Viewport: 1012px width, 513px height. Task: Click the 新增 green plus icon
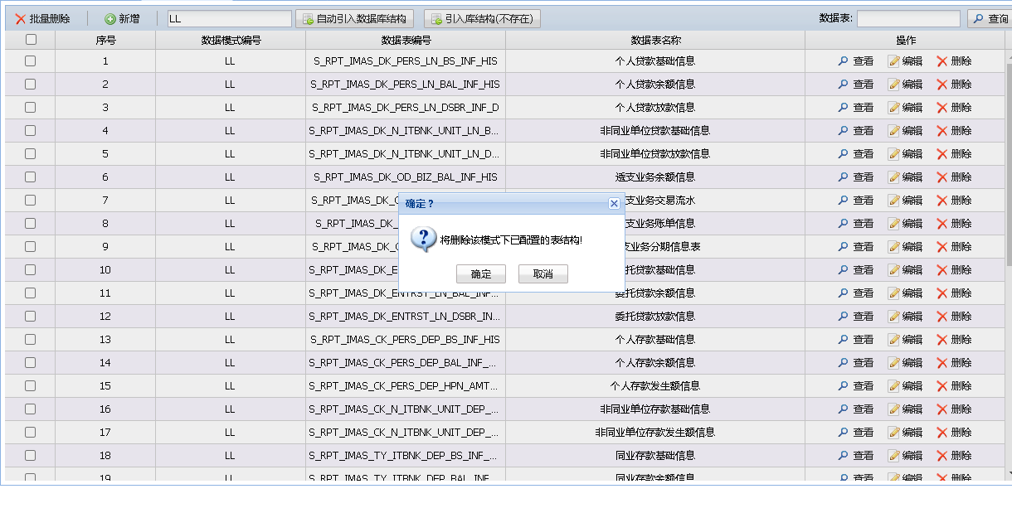[x=110, y=19]
